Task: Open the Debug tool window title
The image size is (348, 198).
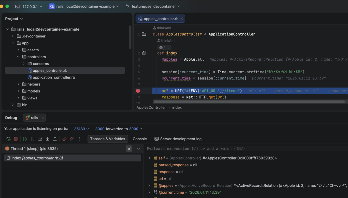Action: point(11,118)
